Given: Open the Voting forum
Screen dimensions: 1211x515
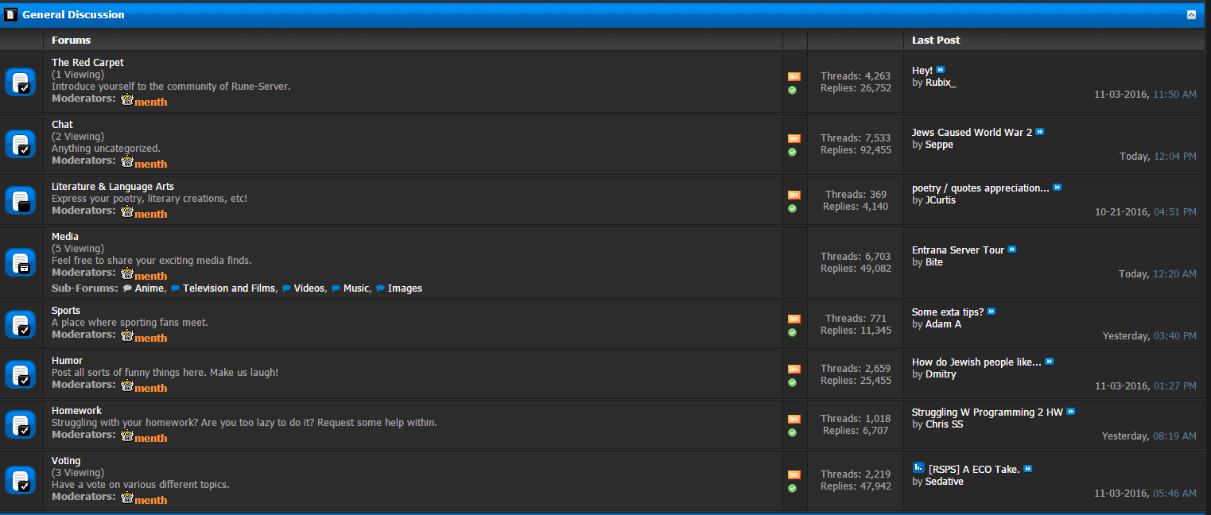Looking at the screenshot, I should 66,460.
